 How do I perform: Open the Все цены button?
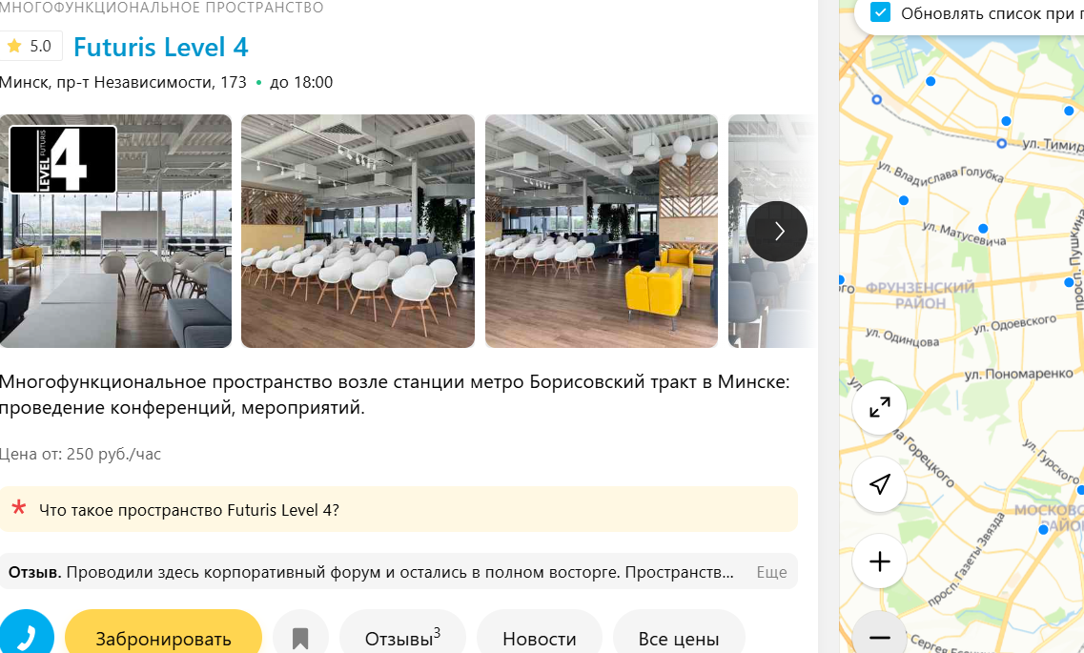coord(678,637)
